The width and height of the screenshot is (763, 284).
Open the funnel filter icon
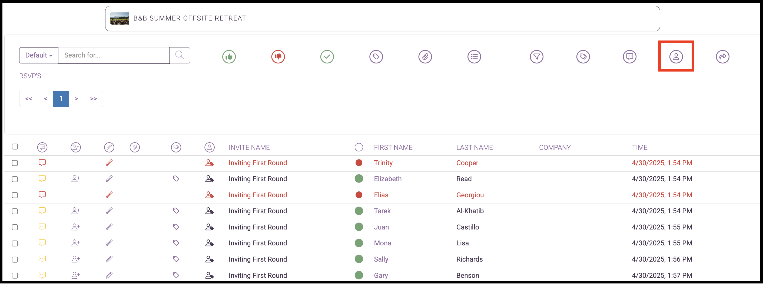[536, 56]
